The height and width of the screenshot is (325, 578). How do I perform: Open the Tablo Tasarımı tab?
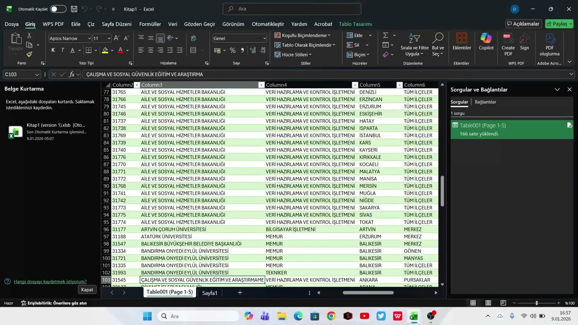tap(355, 24)
